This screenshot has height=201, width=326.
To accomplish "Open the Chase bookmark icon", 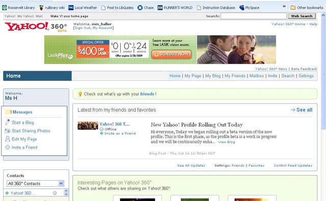I will pyautogui.click(x=140, y=8).
